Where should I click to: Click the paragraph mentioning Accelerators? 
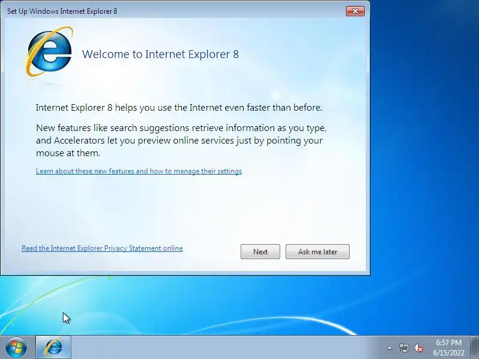coord(181,140)
